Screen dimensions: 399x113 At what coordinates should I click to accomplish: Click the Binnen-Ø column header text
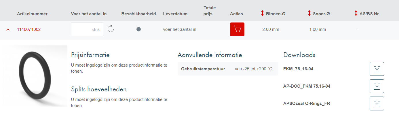pos(275,14)
